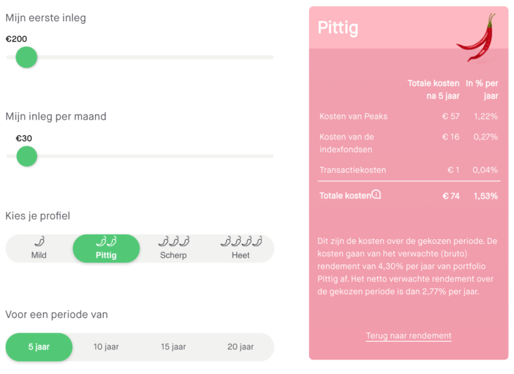Click the Kosten van Peaks row
This screenshot has height=374, width=514.
pos(408,116)
